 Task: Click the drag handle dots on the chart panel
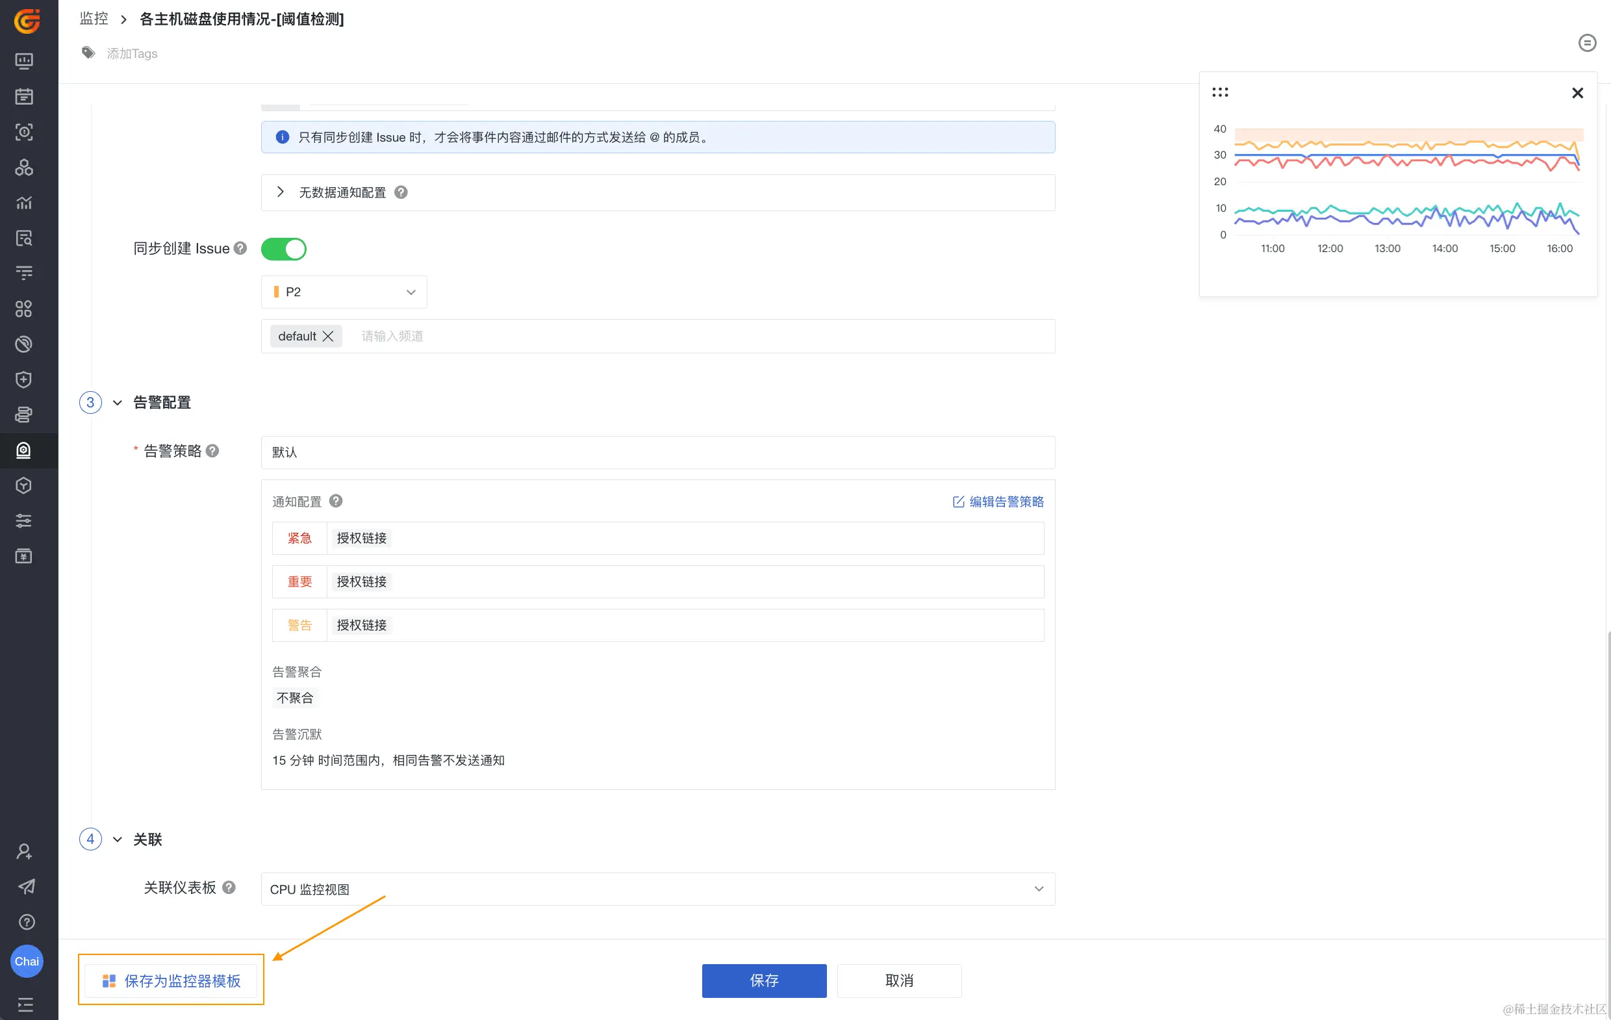(x=1220, y=92)
